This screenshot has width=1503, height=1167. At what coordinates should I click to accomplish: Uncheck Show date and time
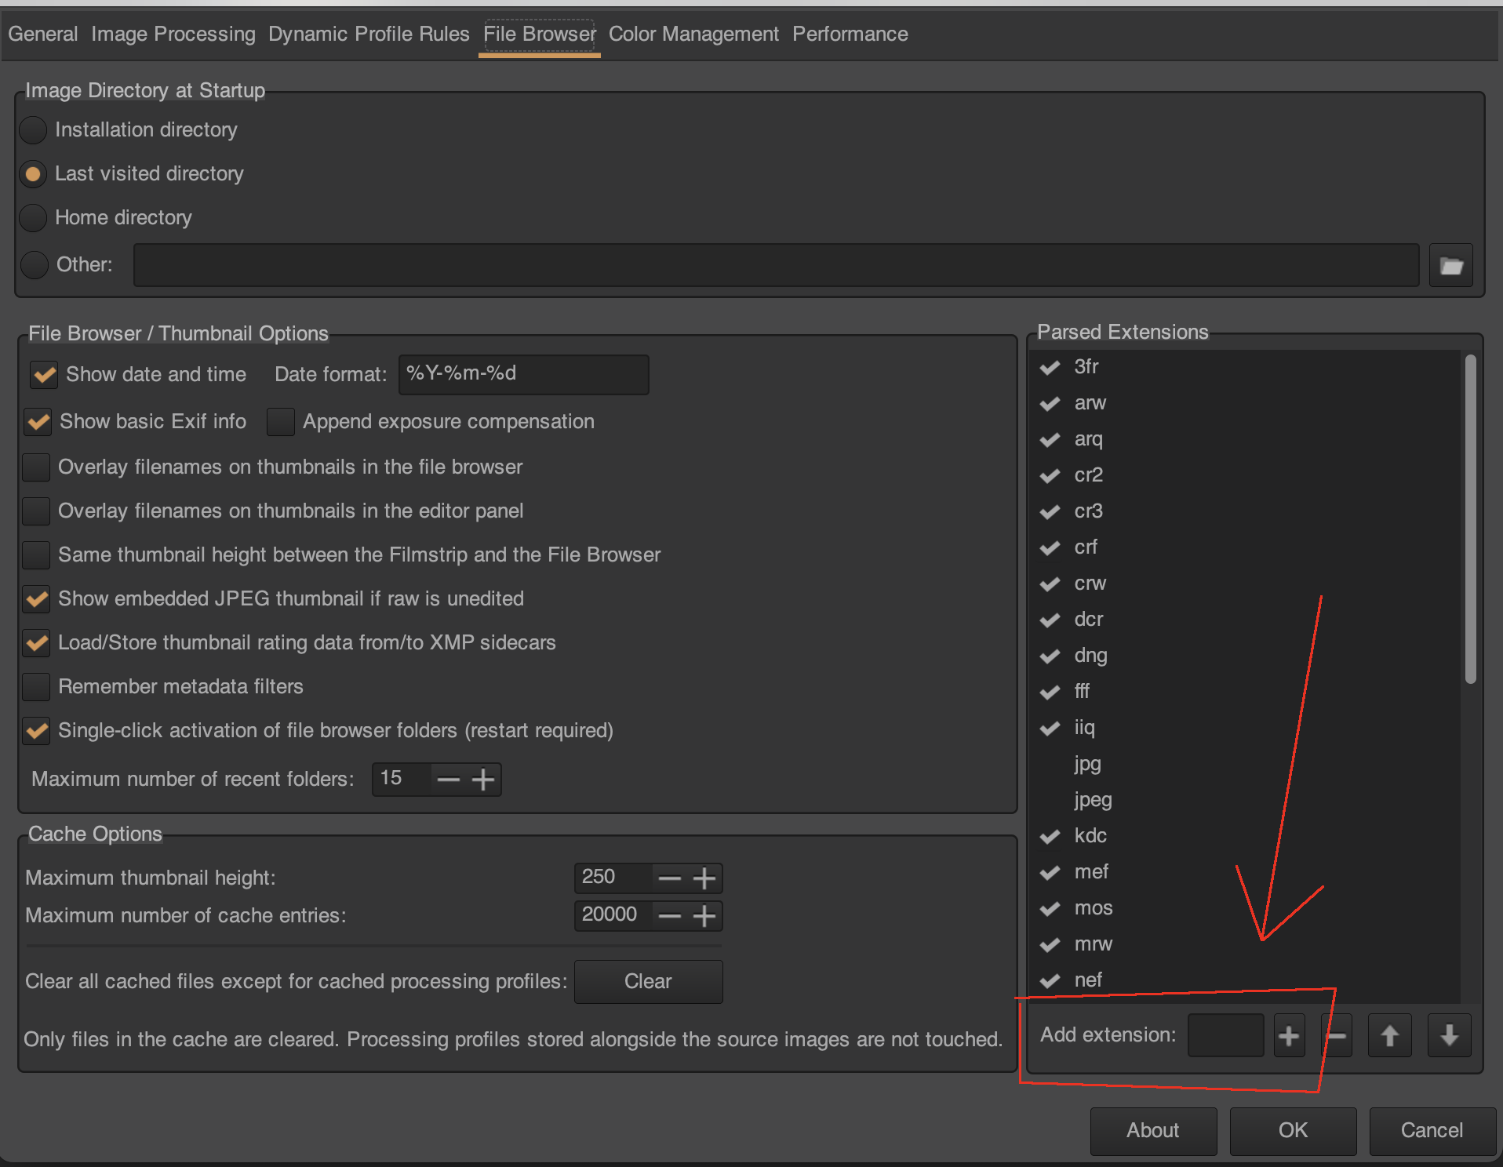[x=44, y=375]
